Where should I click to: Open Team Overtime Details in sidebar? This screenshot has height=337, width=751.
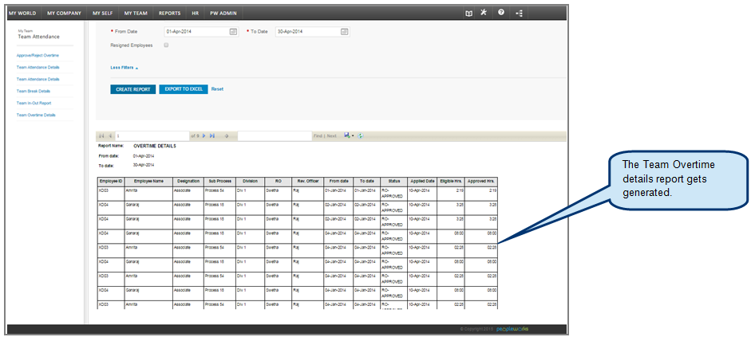tap(36, 116)
